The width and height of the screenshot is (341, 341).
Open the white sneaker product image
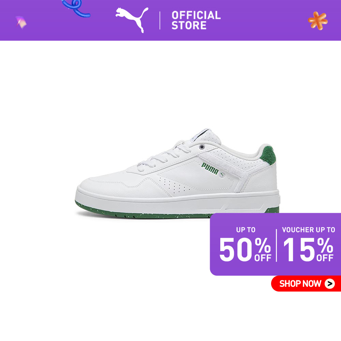point(177,174)
